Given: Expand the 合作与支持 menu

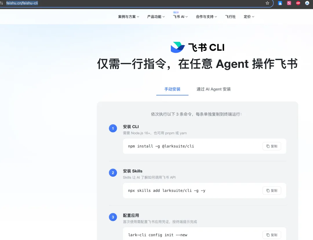Looking at the screenshot, I should click(206, 17).
